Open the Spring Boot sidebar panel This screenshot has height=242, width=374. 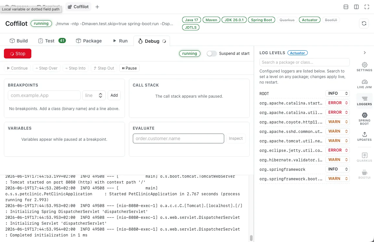tap(364, 119)
